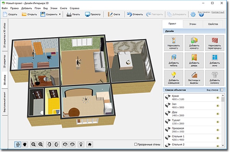This screenshot has height=152, width=230.
Task: Activate the hand pan tool
Action: (x=25, y=144)
